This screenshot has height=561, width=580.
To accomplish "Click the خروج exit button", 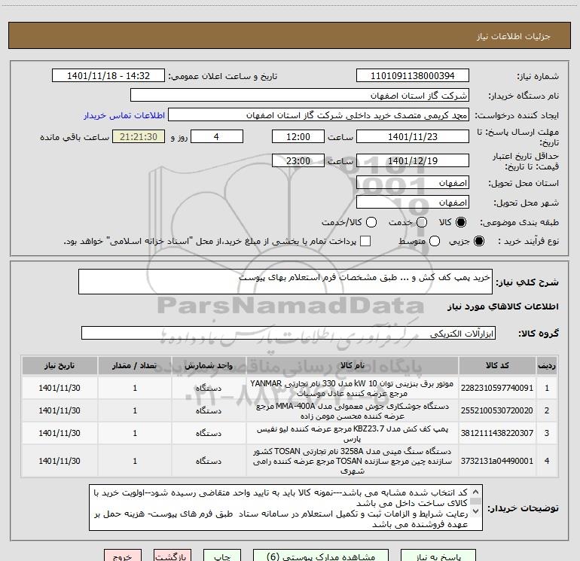I will click(123, 556).
